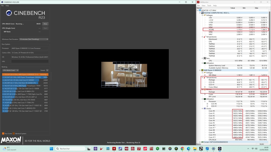Select the Intel Xeon W-3265M ranking entry
The image size is (271, 152).
[x=25, y=83]
